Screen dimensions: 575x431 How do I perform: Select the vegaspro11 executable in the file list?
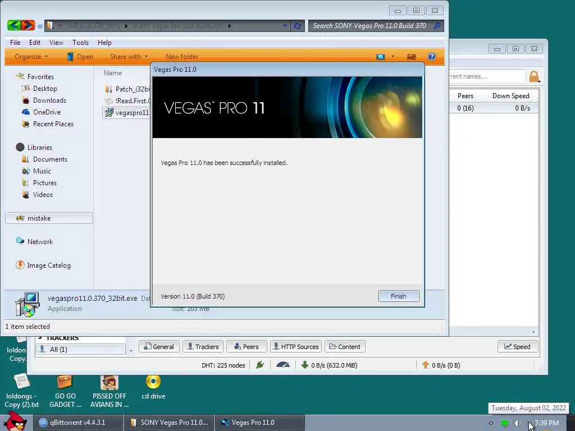(126, 112)
